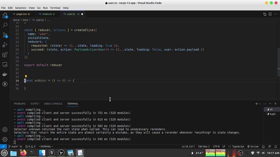Viewport: 280px width, 157px height.
Task: Change UTF-8 file encoding
Action: click(216, 147)
